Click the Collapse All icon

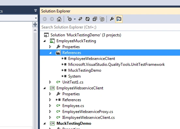pyautogui.click(x=95, y=19)
